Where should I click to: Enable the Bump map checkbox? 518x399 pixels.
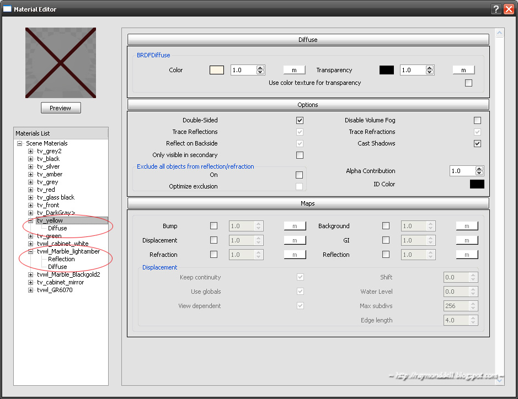point(213,226)
